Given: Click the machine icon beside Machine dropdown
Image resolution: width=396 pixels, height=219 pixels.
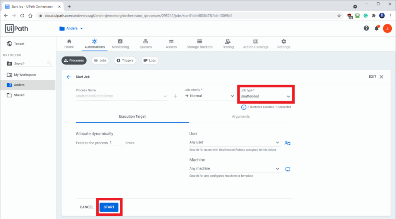Looking at the screenshot, I should point(288,169).
